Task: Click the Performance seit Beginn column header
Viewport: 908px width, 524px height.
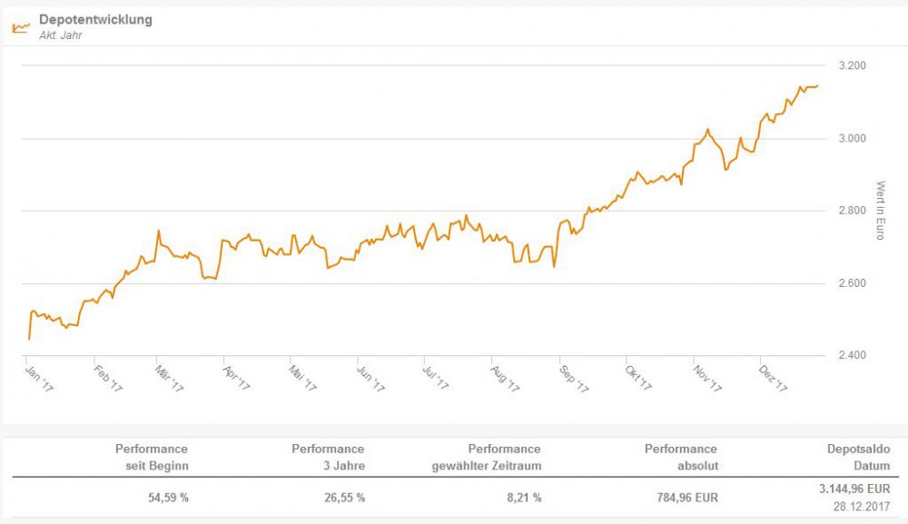Action: (x=151, y=457)
